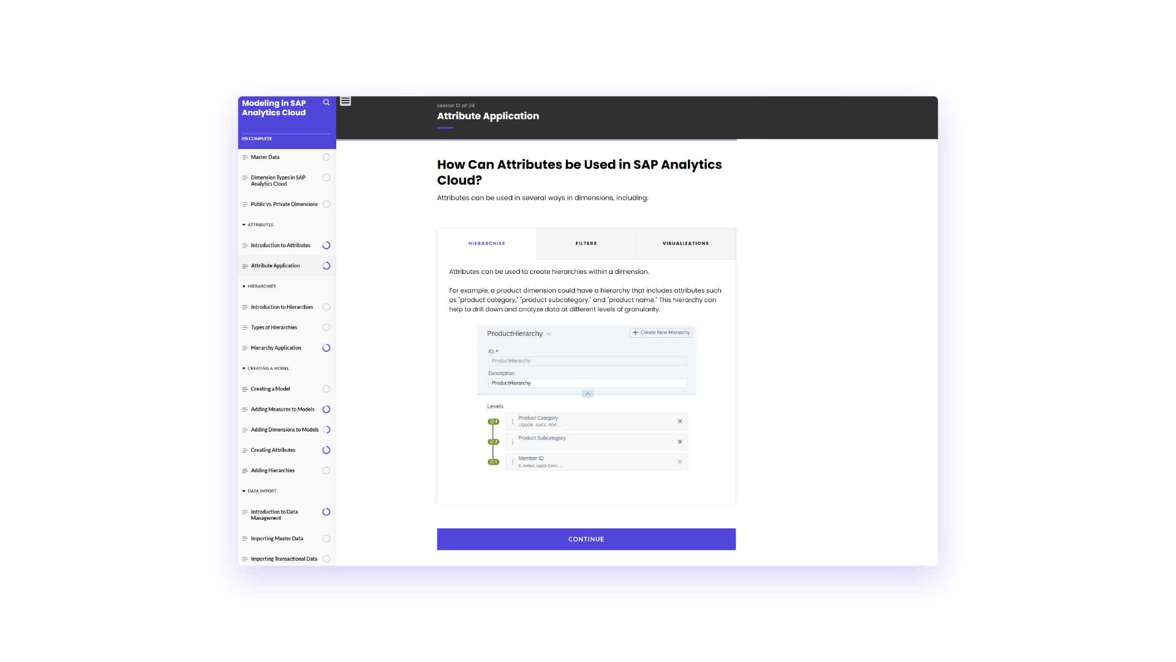1176x662 pixels.
Task: Open the Adding Hierarchies lesson
Action: tap(273, 471)
